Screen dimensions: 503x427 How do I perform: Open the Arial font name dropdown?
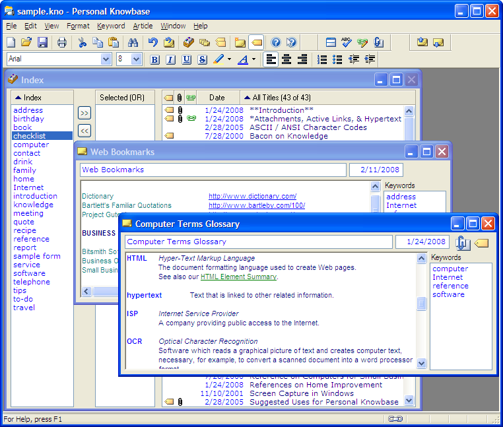[106, 59]
